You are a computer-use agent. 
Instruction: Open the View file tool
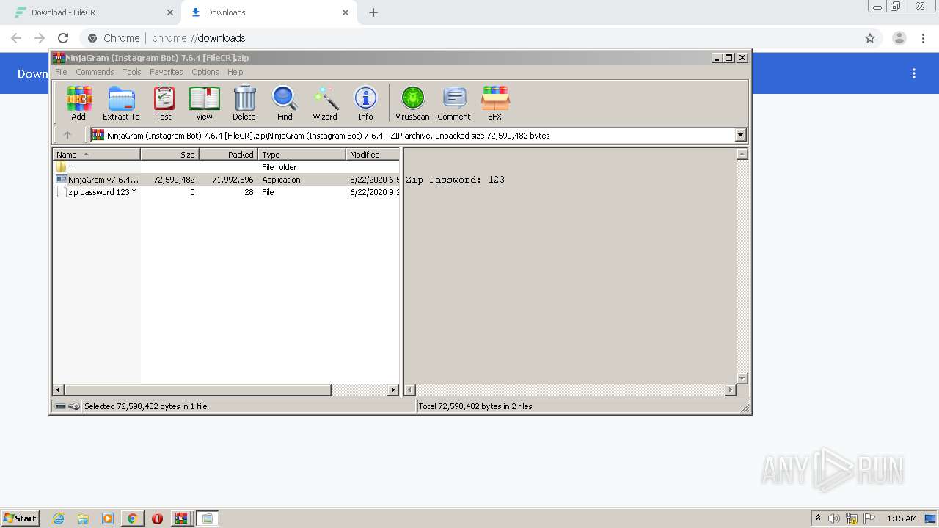(204, 103)
